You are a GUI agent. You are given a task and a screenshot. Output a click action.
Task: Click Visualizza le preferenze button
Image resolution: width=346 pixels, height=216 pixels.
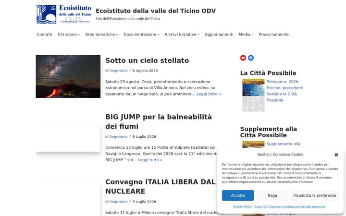click(315, 195)
